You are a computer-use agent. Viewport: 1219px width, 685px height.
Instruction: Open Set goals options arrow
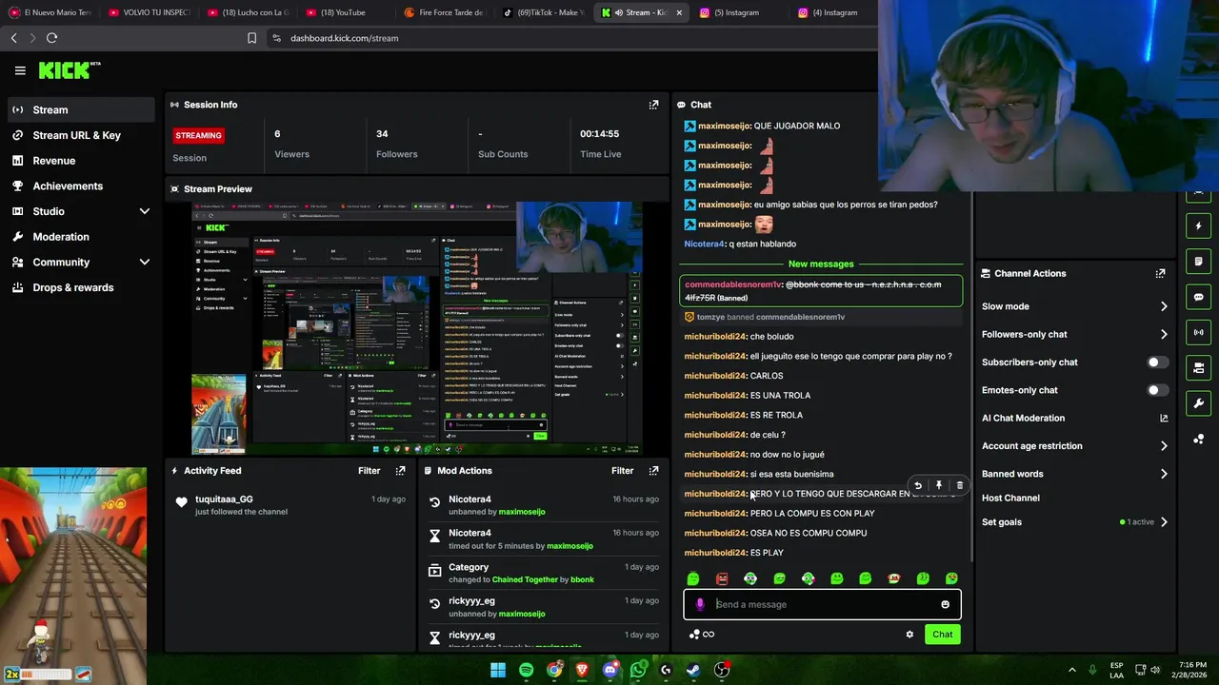tap(1164, 522)
